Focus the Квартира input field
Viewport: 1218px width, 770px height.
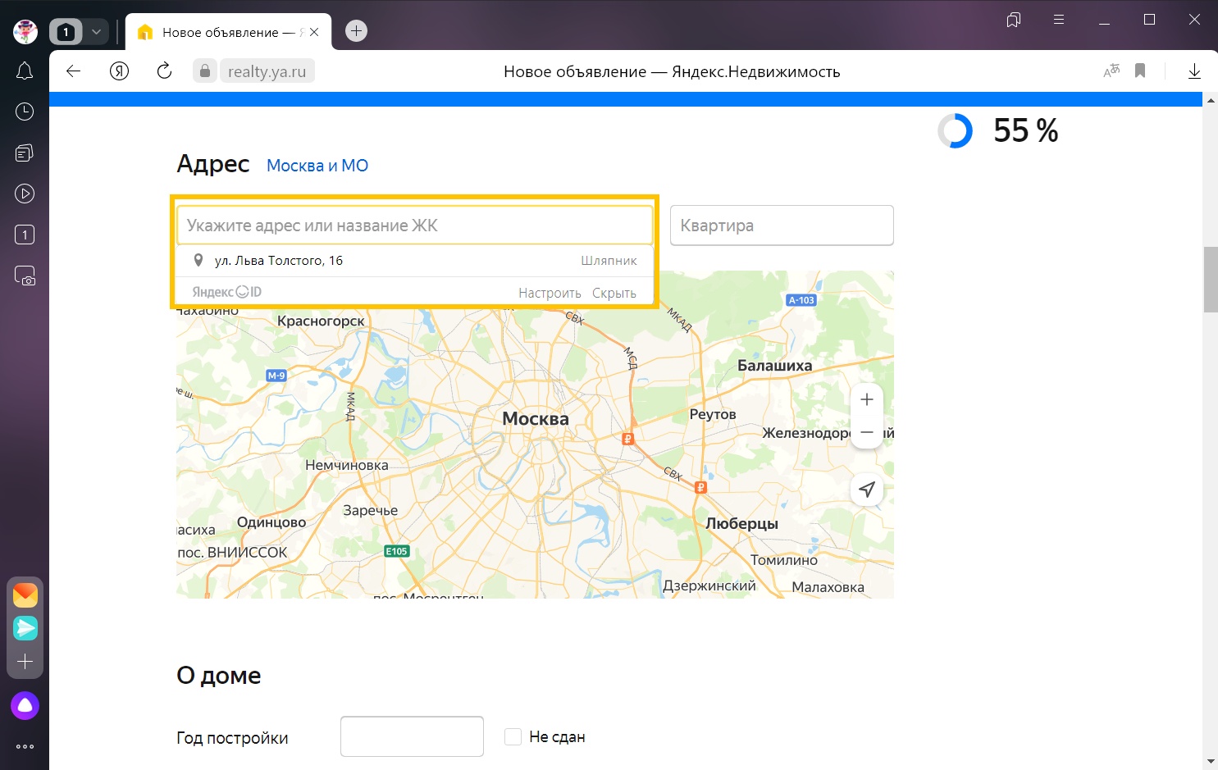782,225
